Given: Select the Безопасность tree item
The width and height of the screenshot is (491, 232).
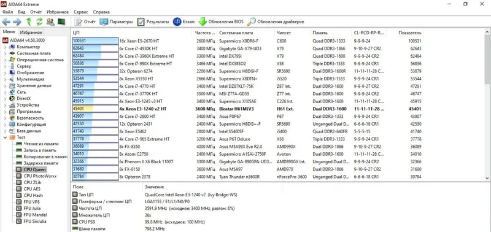Looking at the screenshot, I should pyautogui.click(x=26, y=118).
